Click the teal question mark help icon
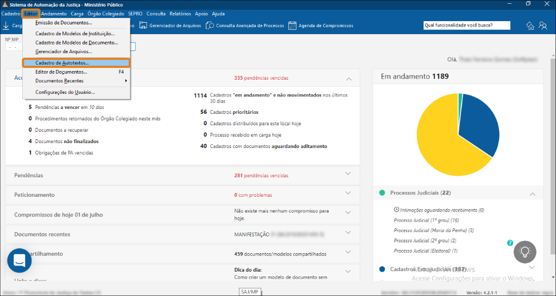The width and height of the screenshot is (556, 296). coord(510,243)
